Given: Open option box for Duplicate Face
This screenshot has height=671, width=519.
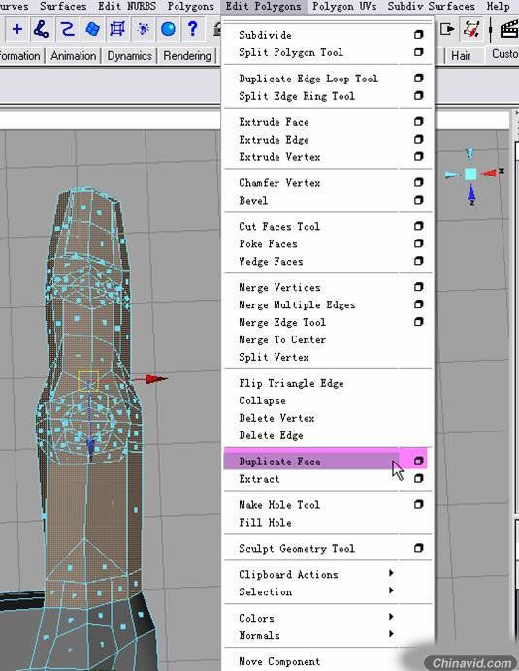Looking at the screenshot, I should (419, 461).
